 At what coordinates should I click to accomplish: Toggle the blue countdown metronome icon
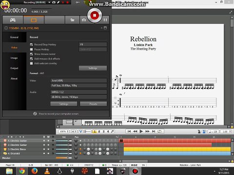coord(204,131)
